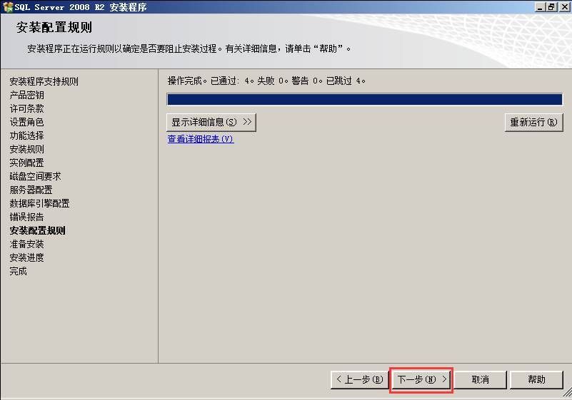
Task: Proceed with 下一步 button
Action: (x=421, y=379)
